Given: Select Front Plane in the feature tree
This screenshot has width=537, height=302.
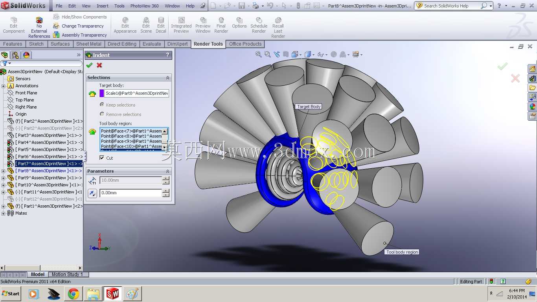Looking at the screenshot, I should click(x=26, y=93).
